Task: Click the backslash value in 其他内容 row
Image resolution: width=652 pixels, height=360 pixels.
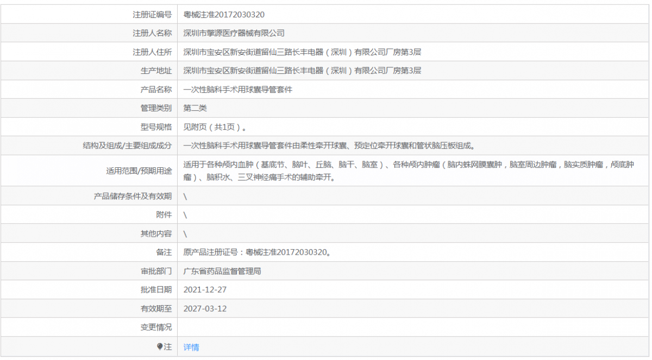Action: click(185, 233)
